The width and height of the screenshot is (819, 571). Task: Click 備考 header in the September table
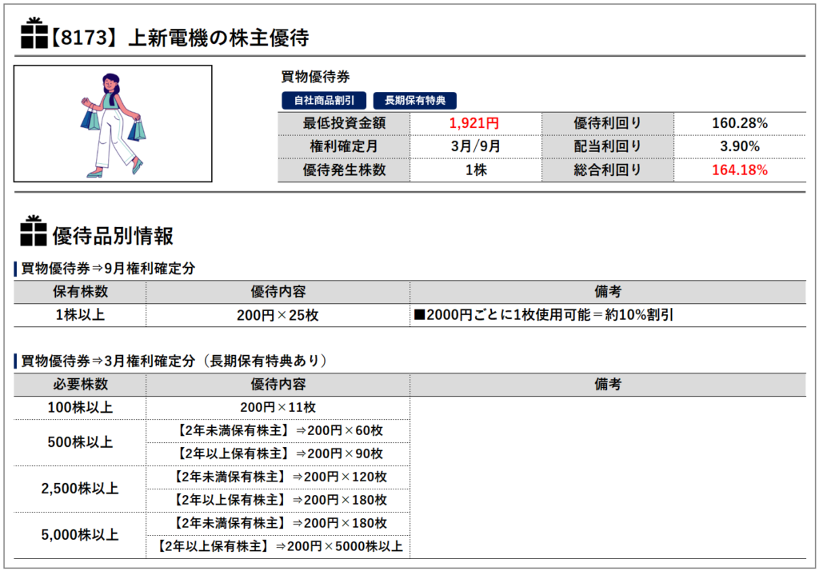pos(608,292)
